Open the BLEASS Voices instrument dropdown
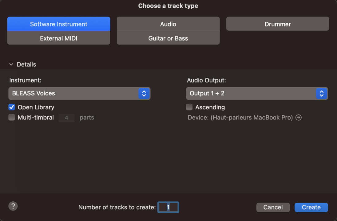The width and height of the screenshot is (337, 221). (74, 93)
